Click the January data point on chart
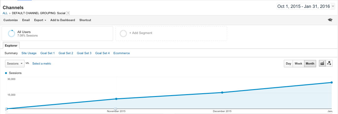This screenshot has width=338, height=114. click(x=331, y=83)
